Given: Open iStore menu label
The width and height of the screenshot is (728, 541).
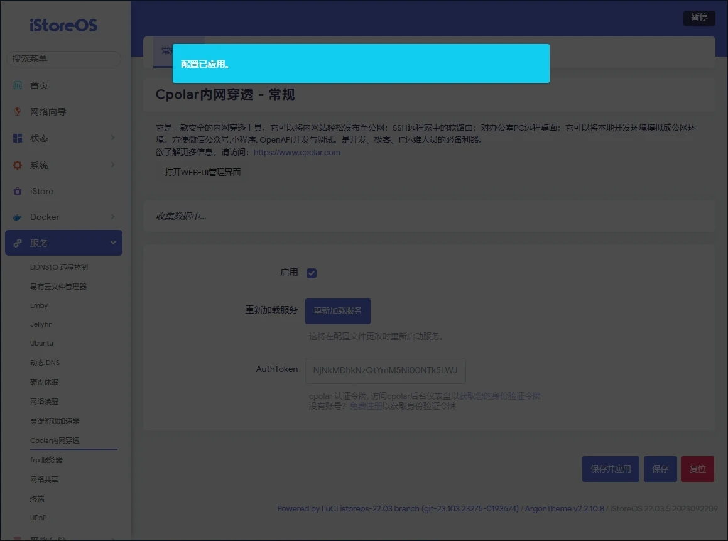Looking at the screenshot, I should click(x=42, y=191).
